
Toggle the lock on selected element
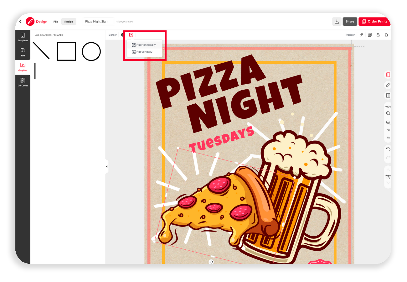378,35
